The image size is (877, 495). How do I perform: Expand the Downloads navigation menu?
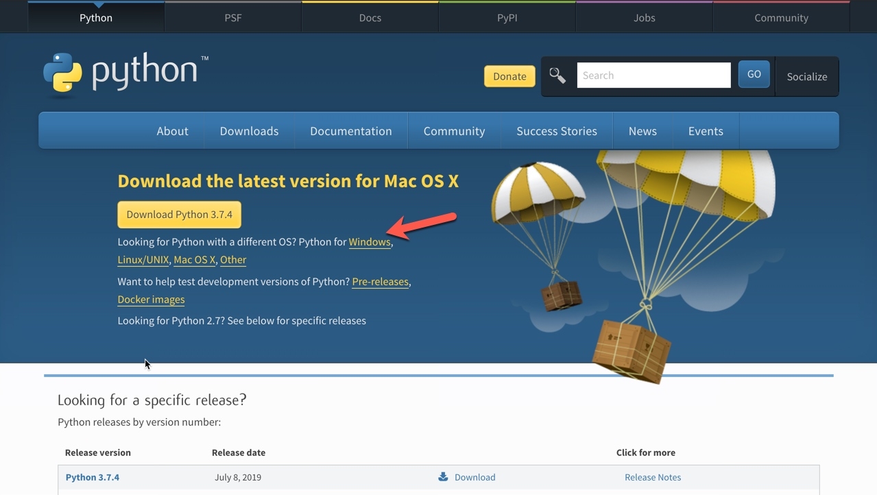click(249, 131)
